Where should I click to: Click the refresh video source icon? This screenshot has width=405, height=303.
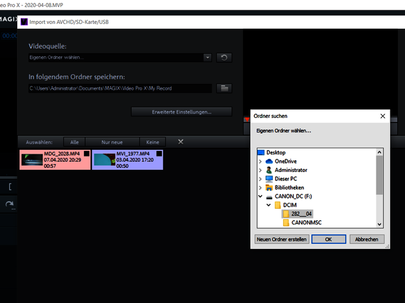224,57
